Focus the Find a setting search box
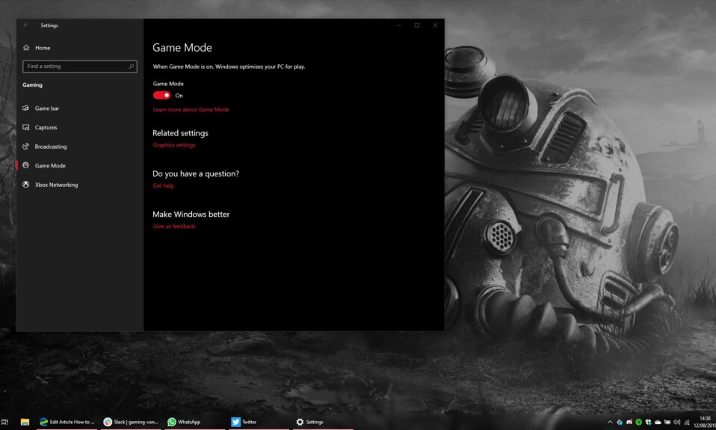 (79, 67)
